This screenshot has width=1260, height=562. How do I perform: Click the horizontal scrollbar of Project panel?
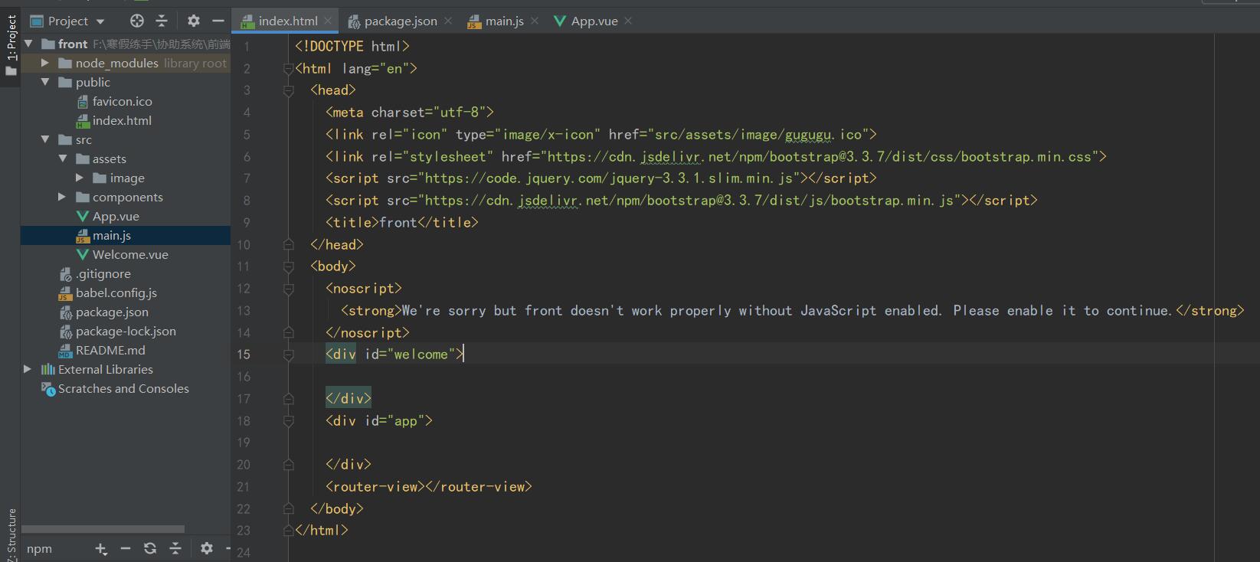click(103, 529)
